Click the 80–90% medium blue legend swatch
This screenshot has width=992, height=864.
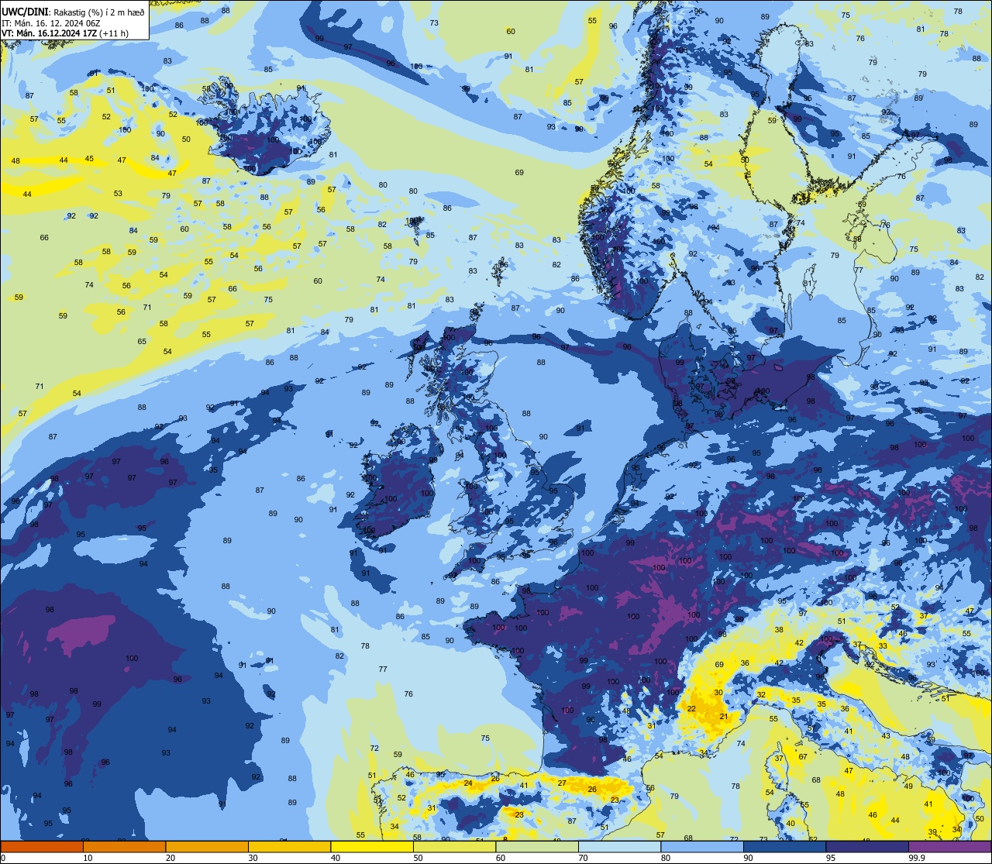tap(702, 846)
